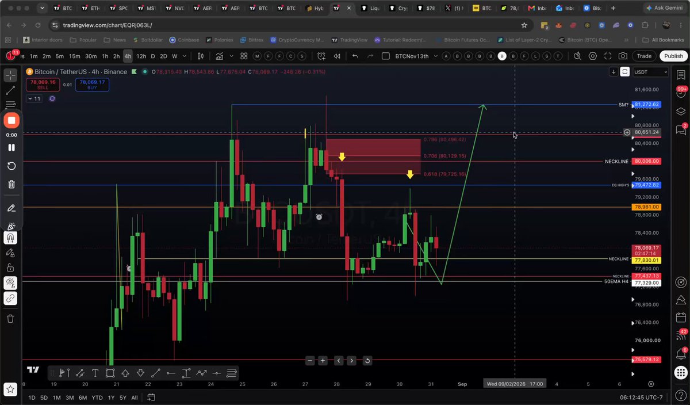Click the blue BUY price button

click(92, 85)
